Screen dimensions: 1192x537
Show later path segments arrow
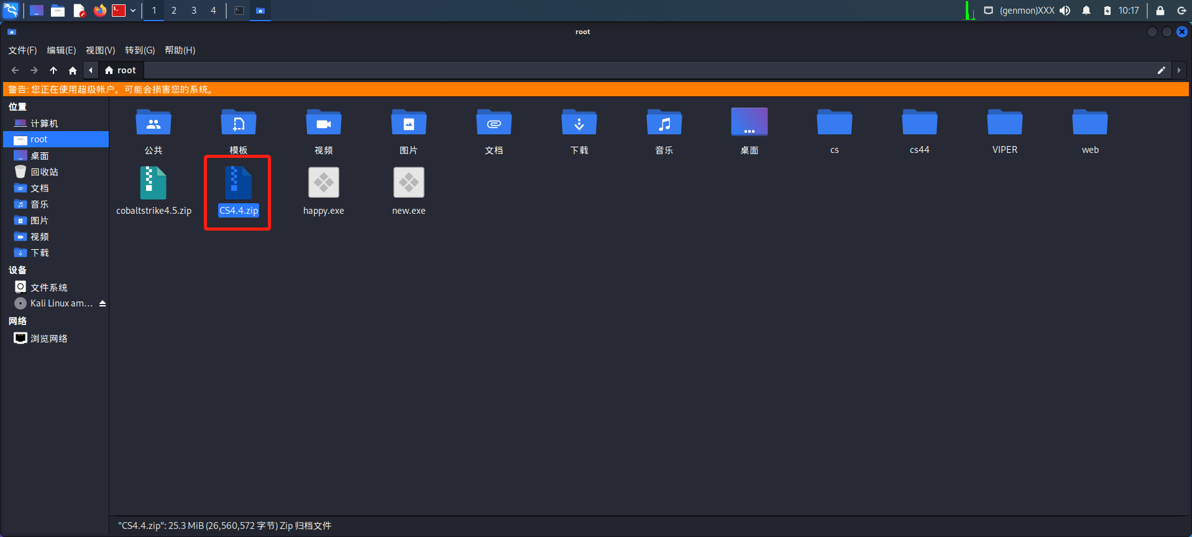point(1179,70)
